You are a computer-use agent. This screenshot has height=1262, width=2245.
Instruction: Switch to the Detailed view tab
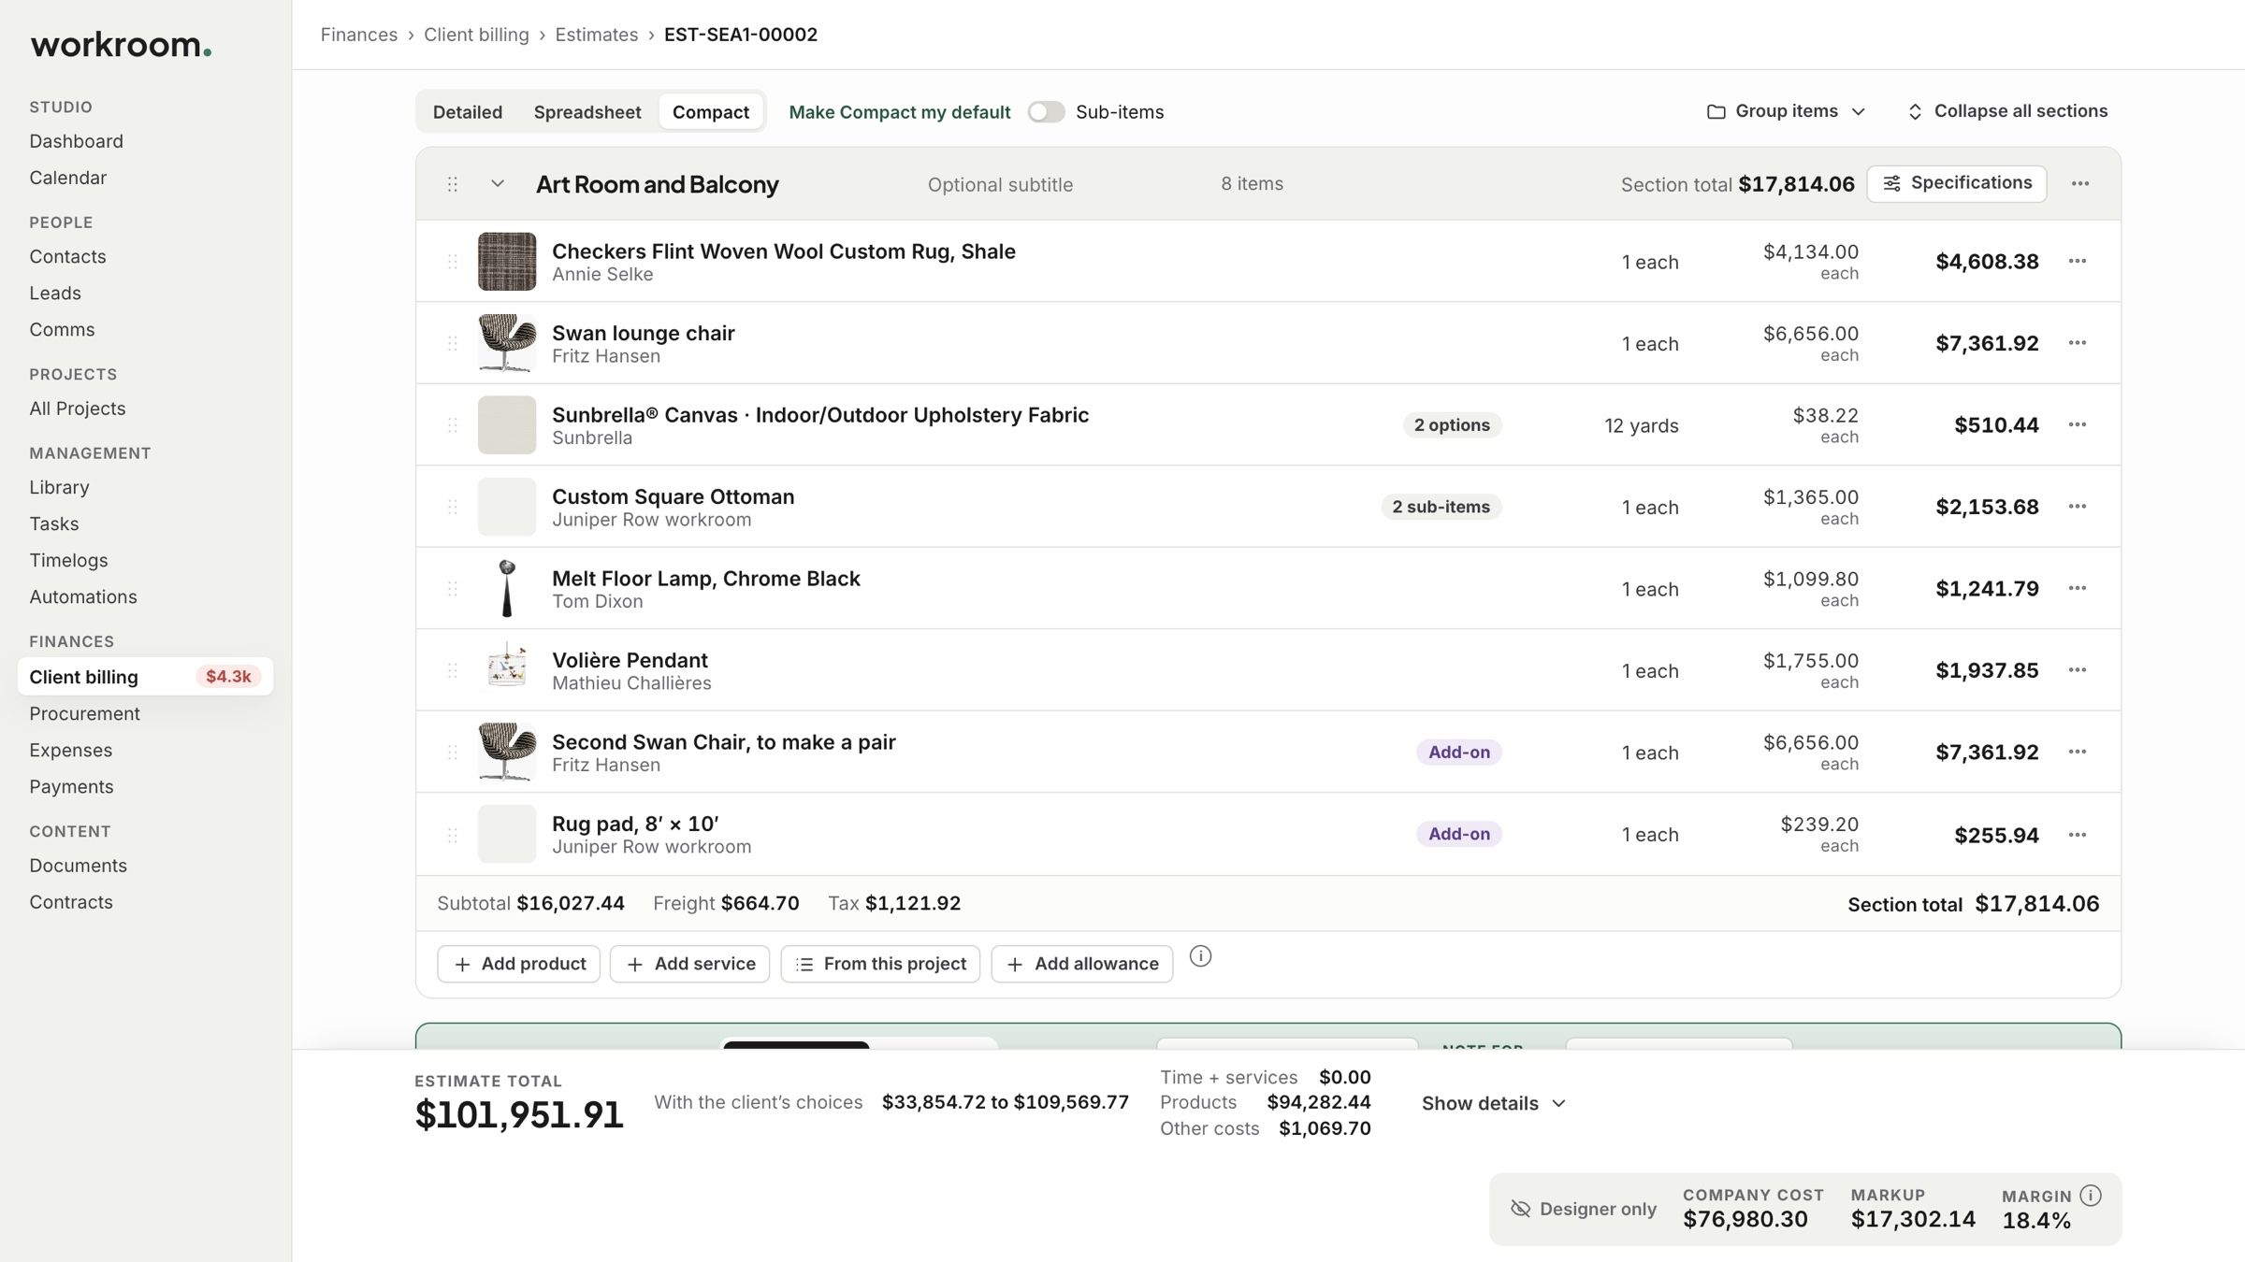(x=468, y=112)
